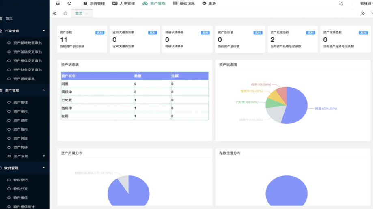This screenshot has height=209, width=373.
Task: Click the 闲置 row in 资产状态表
Action: coord(135,84)
